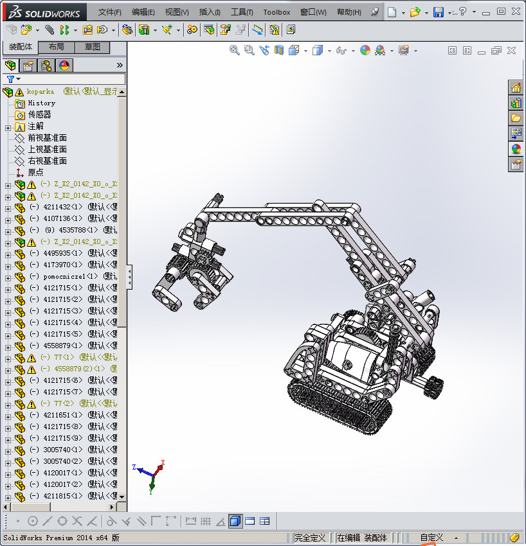
Task: Click the Hide/Show Items glasses icon
Action: [341, 51]
